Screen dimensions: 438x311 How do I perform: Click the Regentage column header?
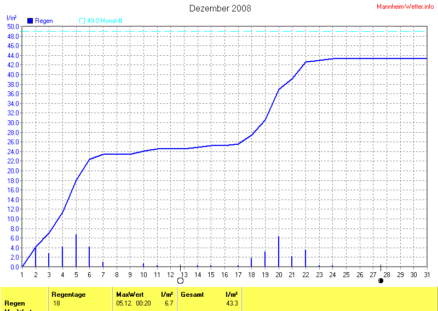pyautogui.click(x=68, y=295)
